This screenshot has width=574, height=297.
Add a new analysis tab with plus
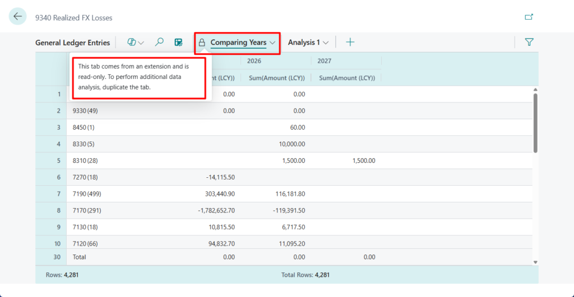tap(350, 42)
